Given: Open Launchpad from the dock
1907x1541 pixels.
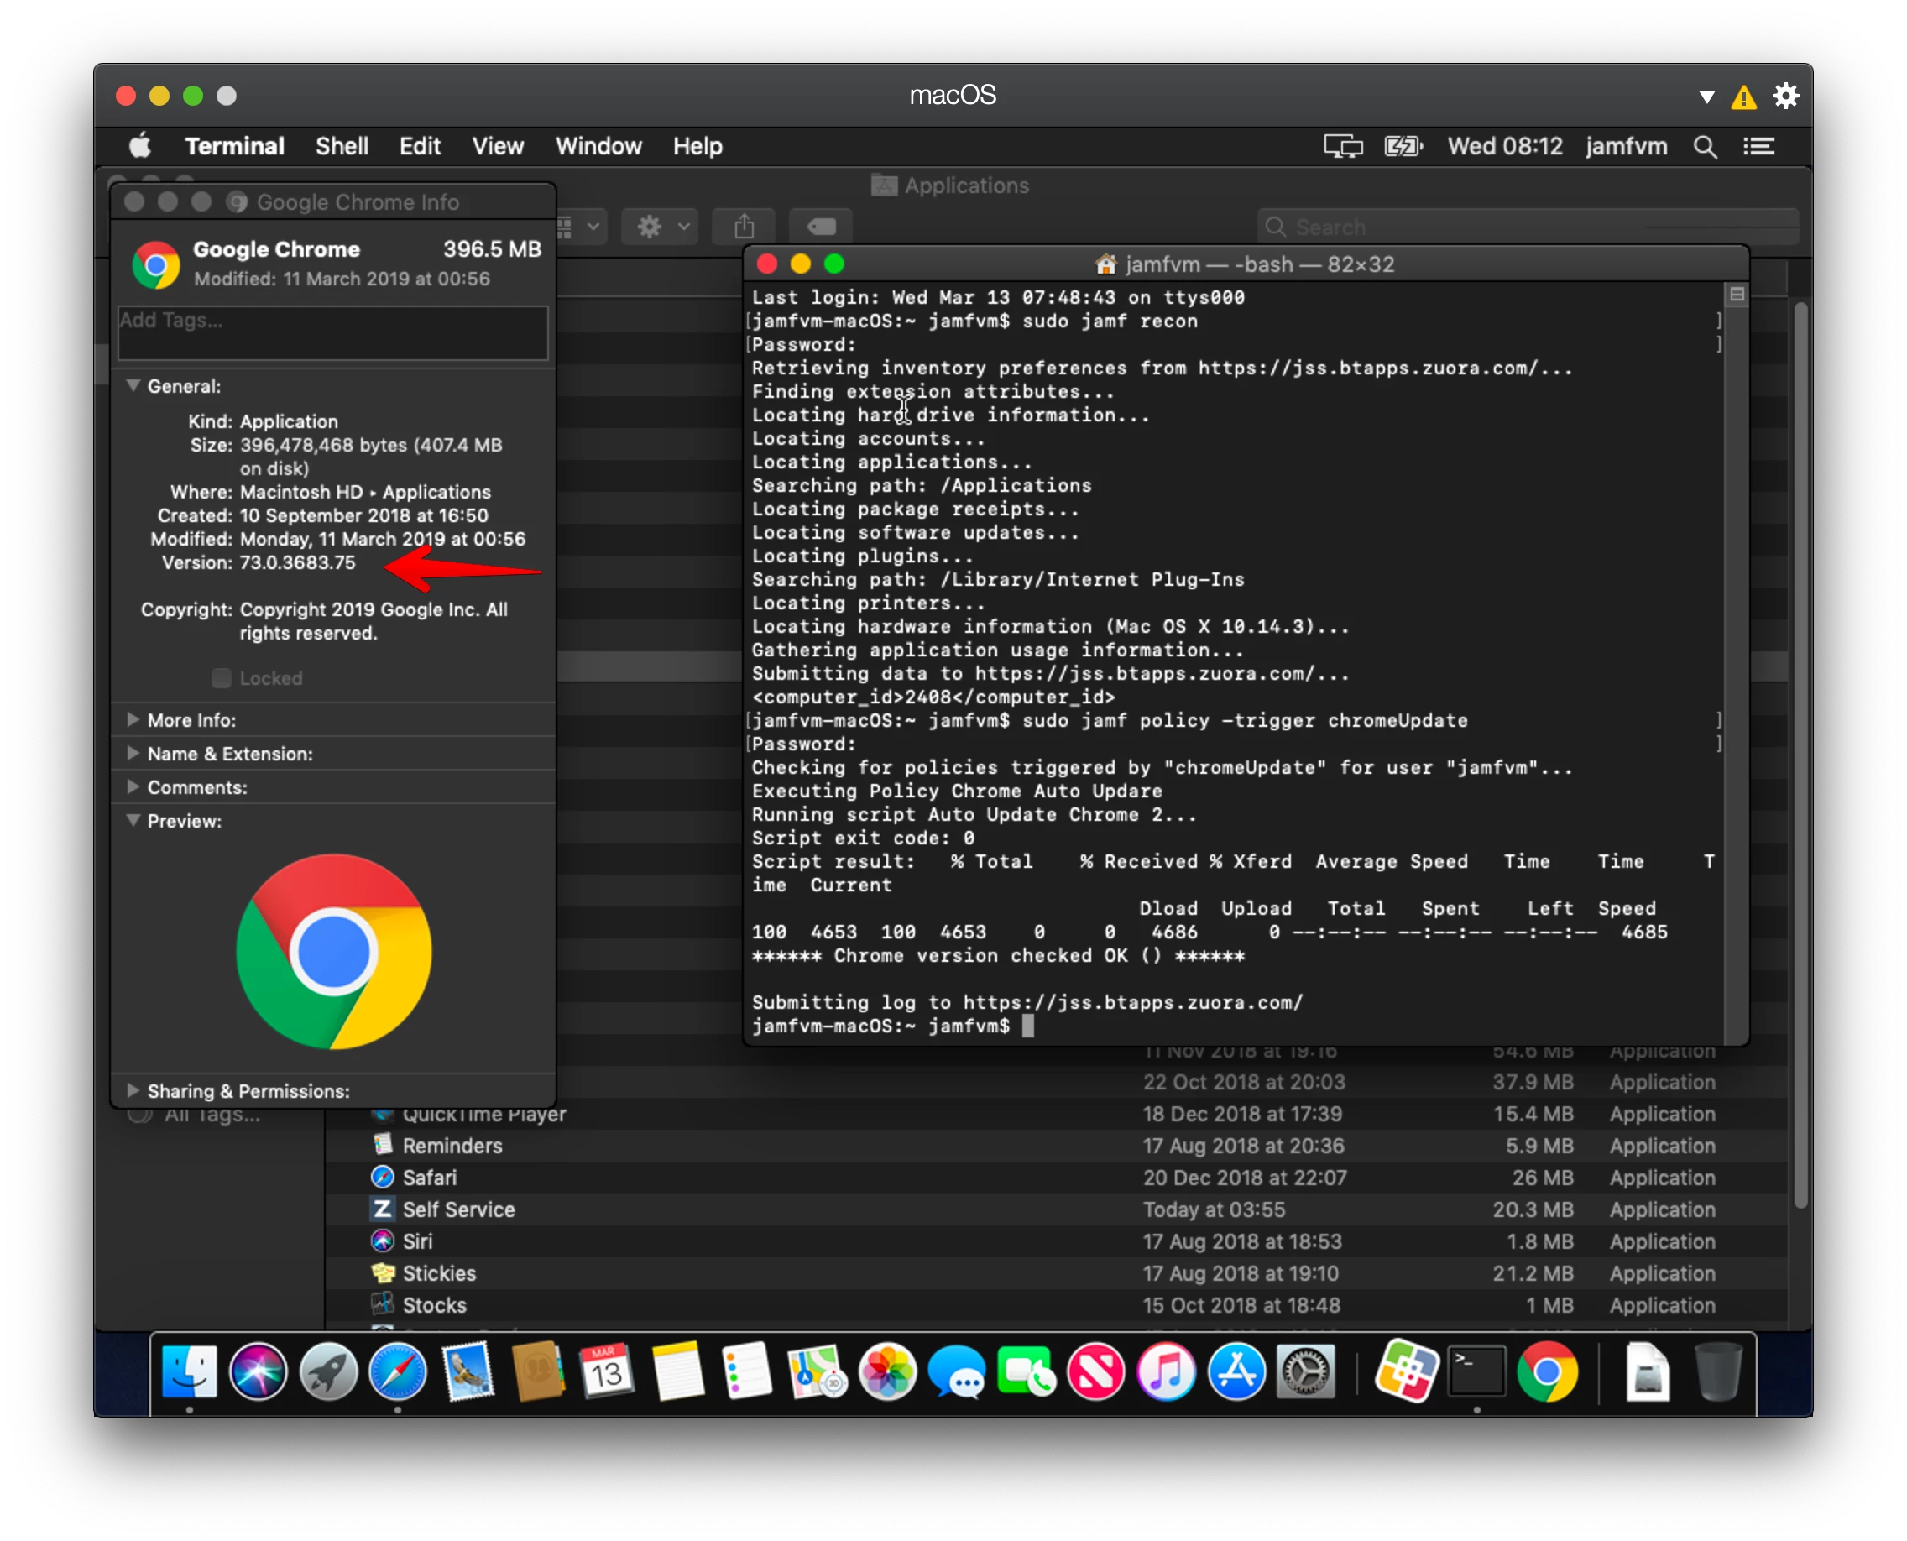Looking at the screenshot, I should 327,1372.
